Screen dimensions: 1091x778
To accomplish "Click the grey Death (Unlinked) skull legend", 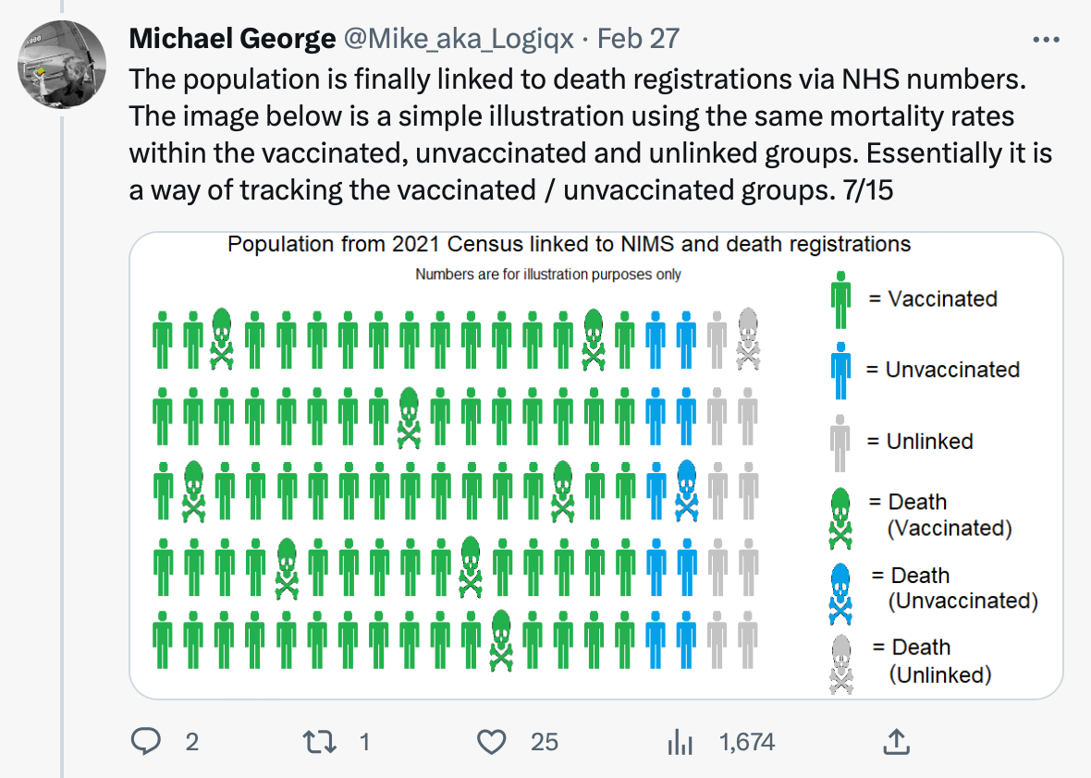I will click(x=841, y=664).
